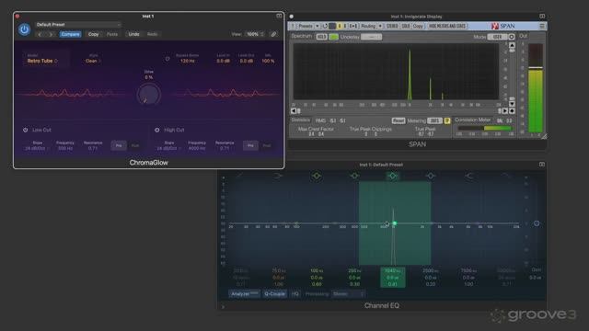
Task: Click active 1040 Hz bell band icon
Action: [393, 176]
